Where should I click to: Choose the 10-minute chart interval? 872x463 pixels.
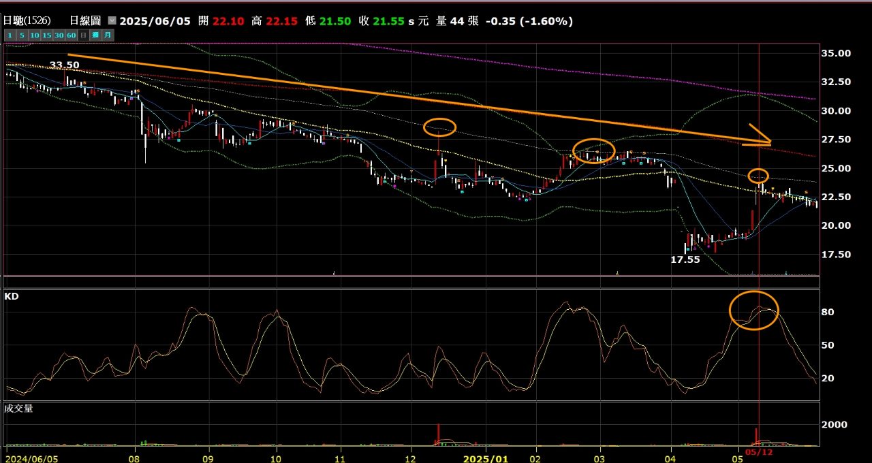pos(35,35)
